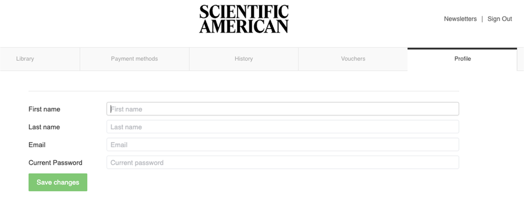Click the 'Last name' text label
The image size is (524, 218).
44,127
